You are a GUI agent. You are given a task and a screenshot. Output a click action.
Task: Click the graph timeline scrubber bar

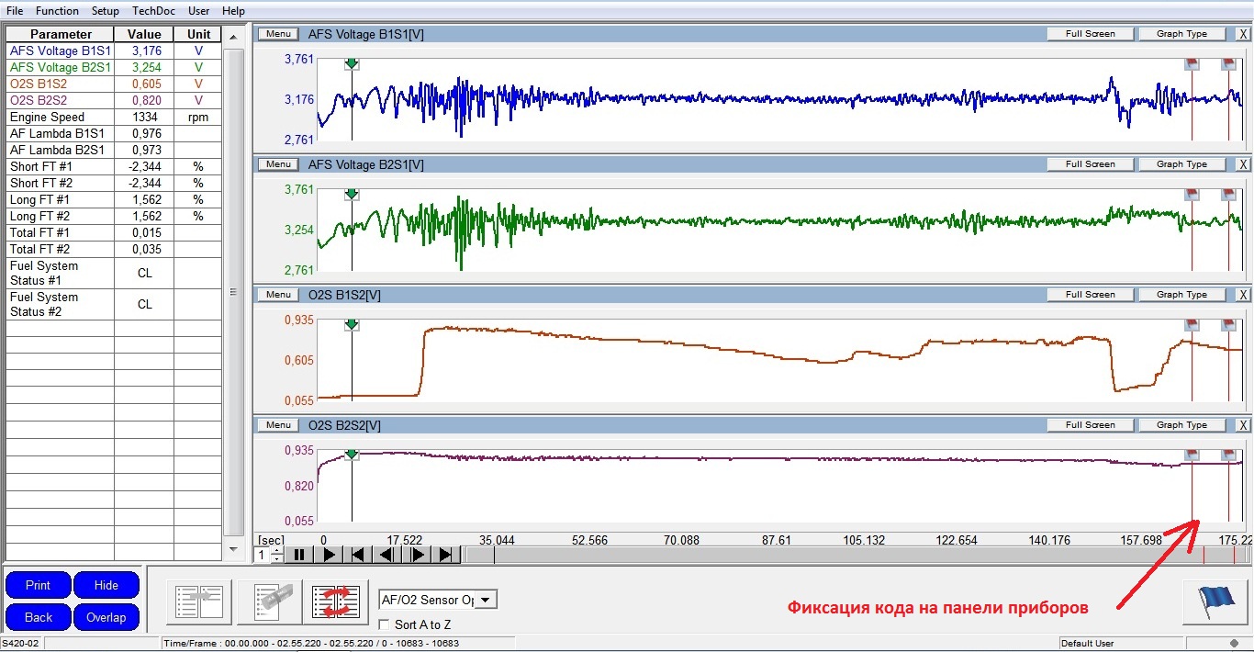pyautogui.click(x=826, y=555)
